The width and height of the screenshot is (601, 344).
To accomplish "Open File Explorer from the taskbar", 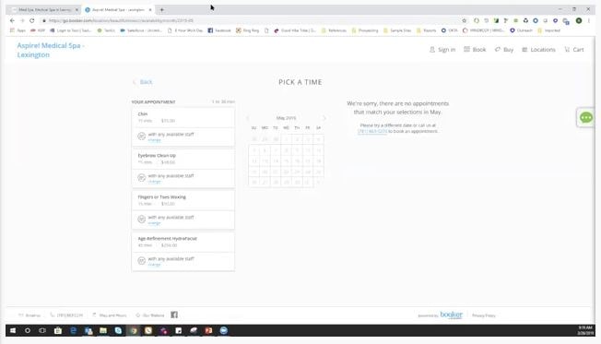I will click(x=103, y=330).
